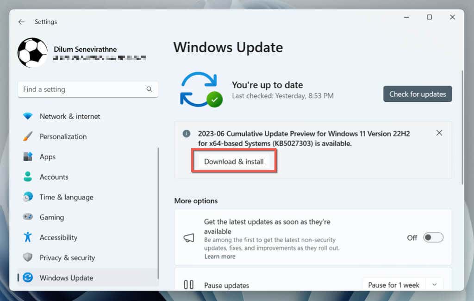Click the back arrow in Settings

coord(21,22)
